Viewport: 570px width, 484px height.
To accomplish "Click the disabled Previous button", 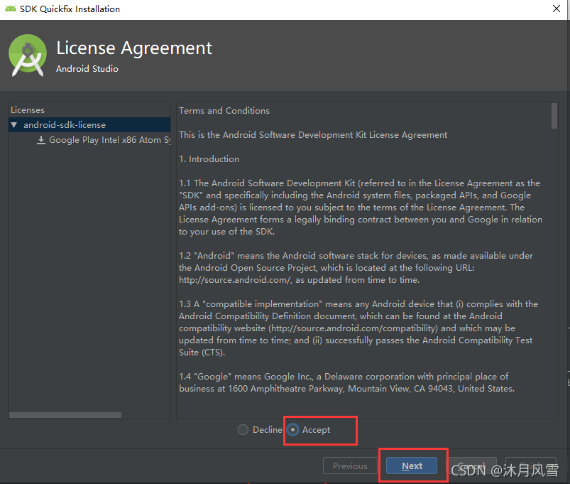I will pyautogui.click(x=350, y=466).
